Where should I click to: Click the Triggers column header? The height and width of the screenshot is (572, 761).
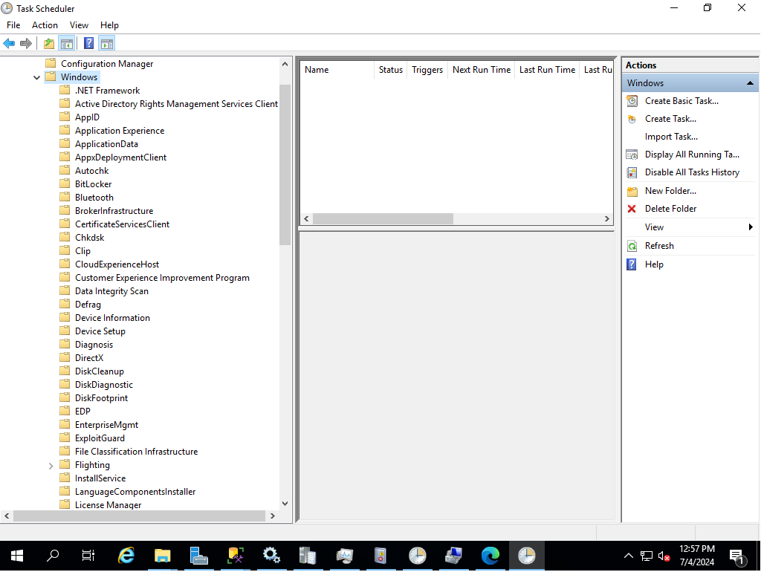[x=427, y=70]
